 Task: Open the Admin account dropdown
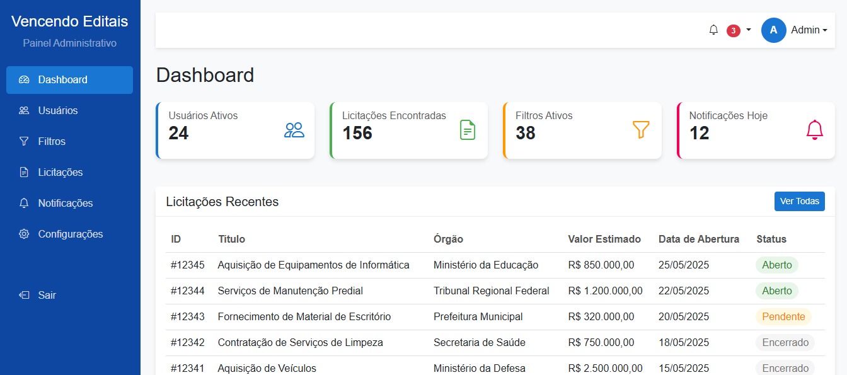pos(809,30)
